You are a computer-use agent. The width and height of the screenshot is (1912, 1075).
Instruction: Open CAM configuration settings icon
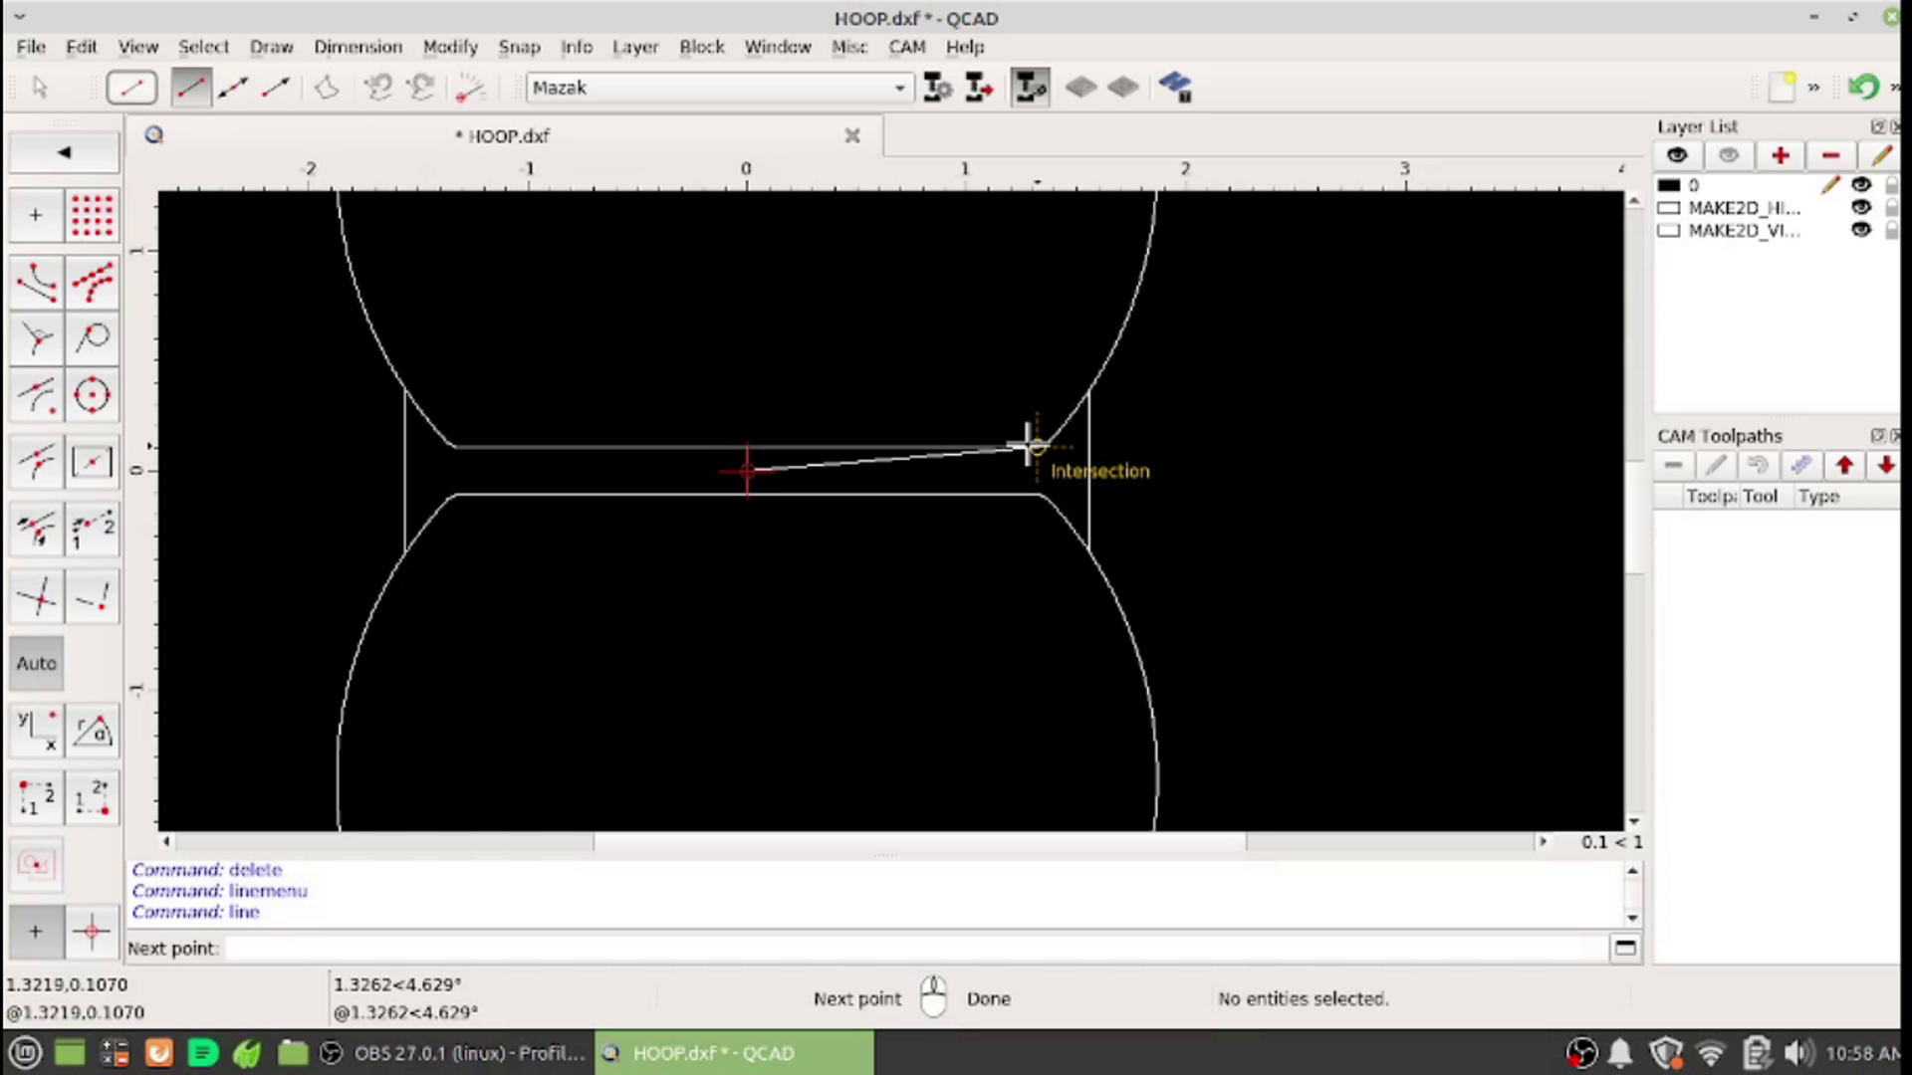pyautogui.click(x=937, y=88)
